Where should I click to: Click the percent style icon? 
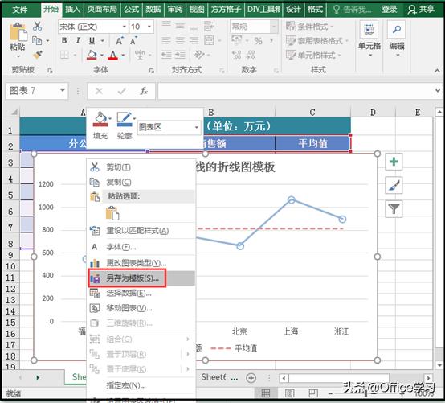[258, 41]
